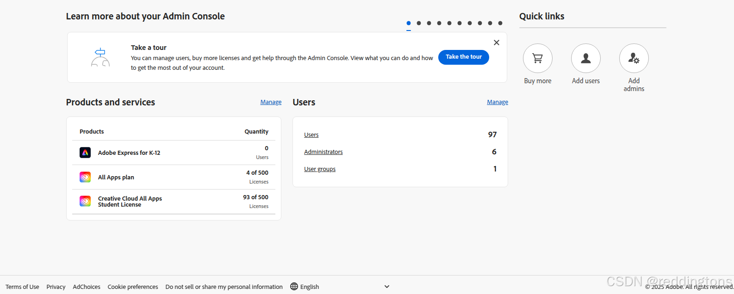Select the fifth carousel dot
Image resolution: width=734 pixels, height=294 pixels.
(449, 23)
